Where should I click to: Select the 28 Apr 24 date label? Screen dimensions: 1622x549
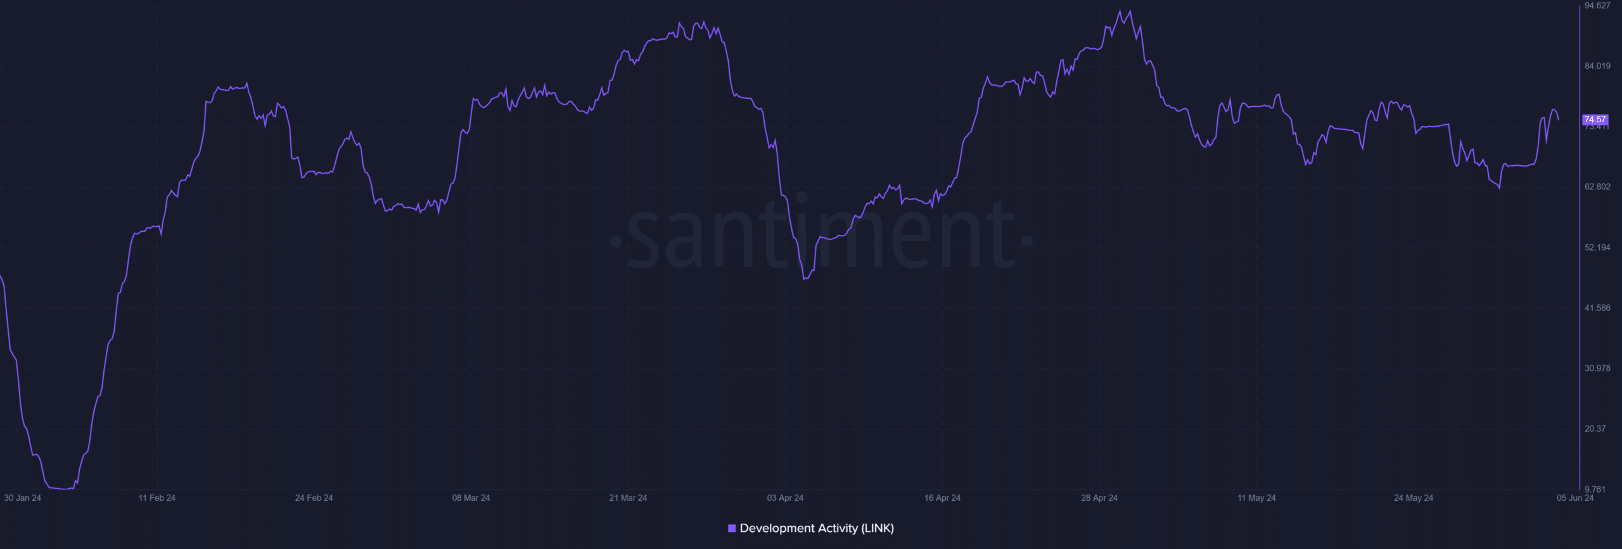coord(1099,498)
